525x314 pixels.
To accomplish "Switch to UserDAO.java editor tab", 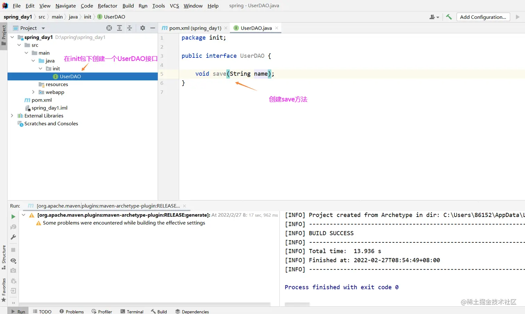I will coord(256,28).
